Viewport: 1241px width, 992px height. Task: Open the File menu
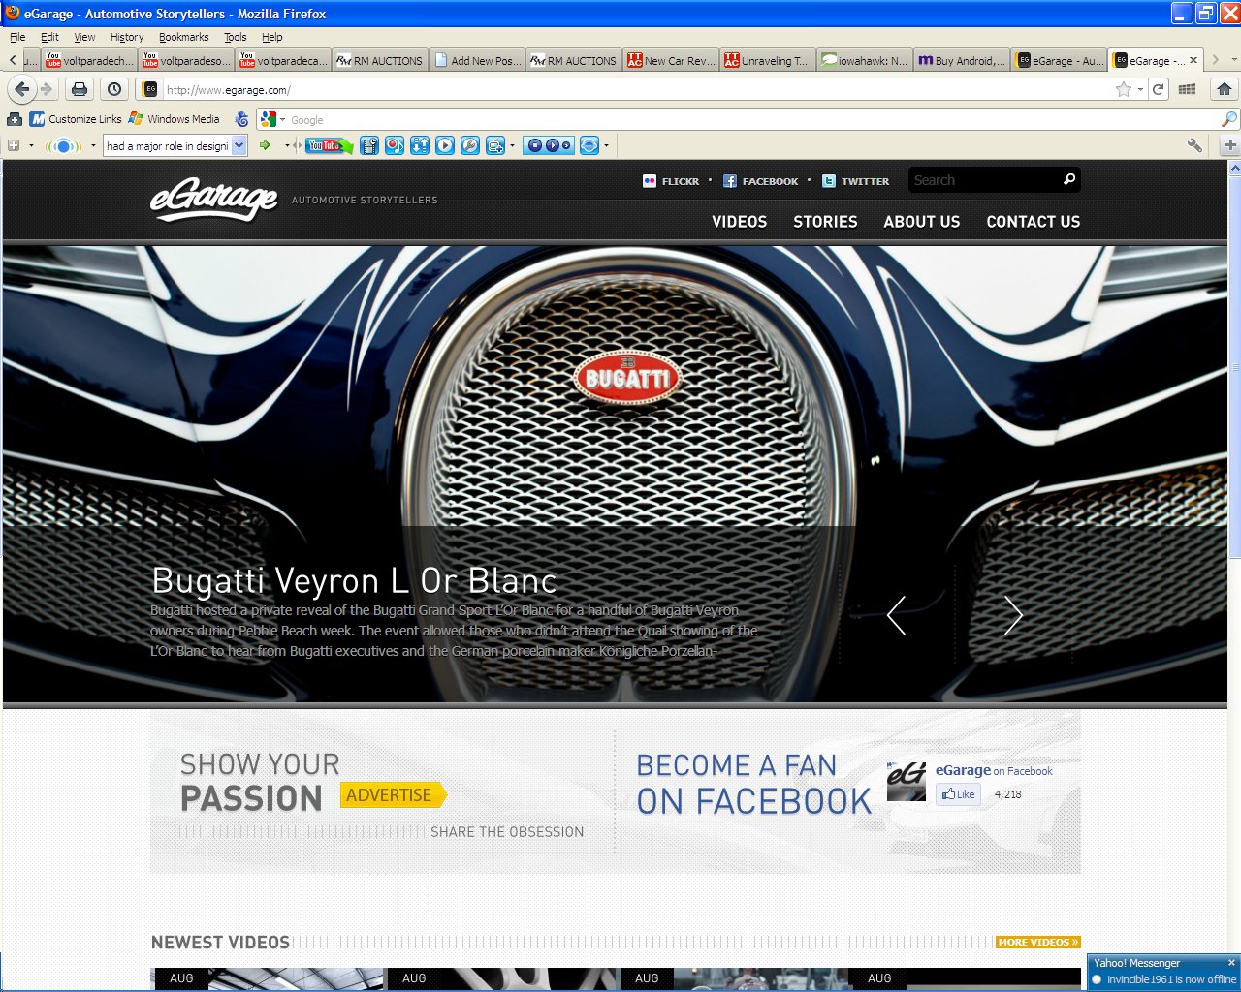tap(17, 37)
